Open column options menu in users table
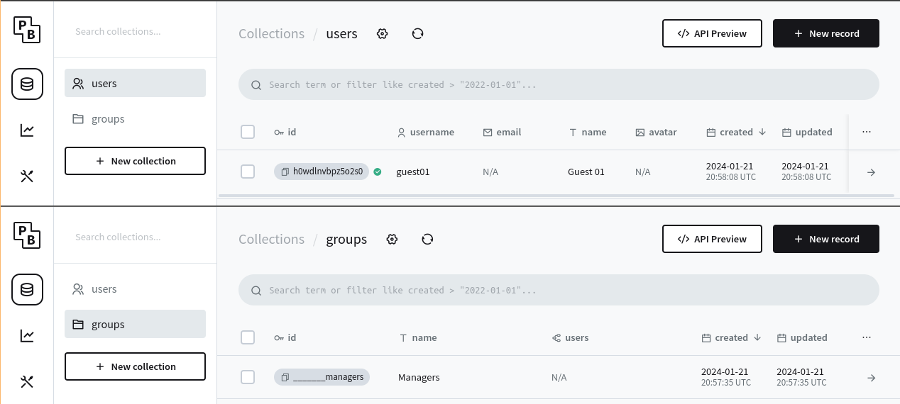The height and width of the screenshot is (404, 900). coord(866,132)
